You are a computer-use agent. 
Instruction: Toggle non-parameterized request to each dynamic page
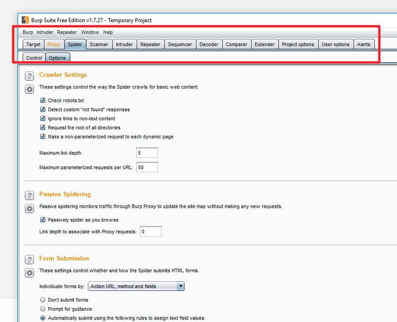(x=43, y=136)
